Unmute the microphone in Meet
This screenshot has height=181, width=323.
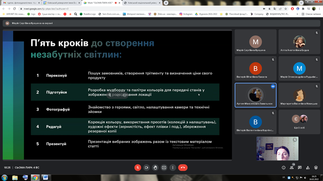(138, 168)
